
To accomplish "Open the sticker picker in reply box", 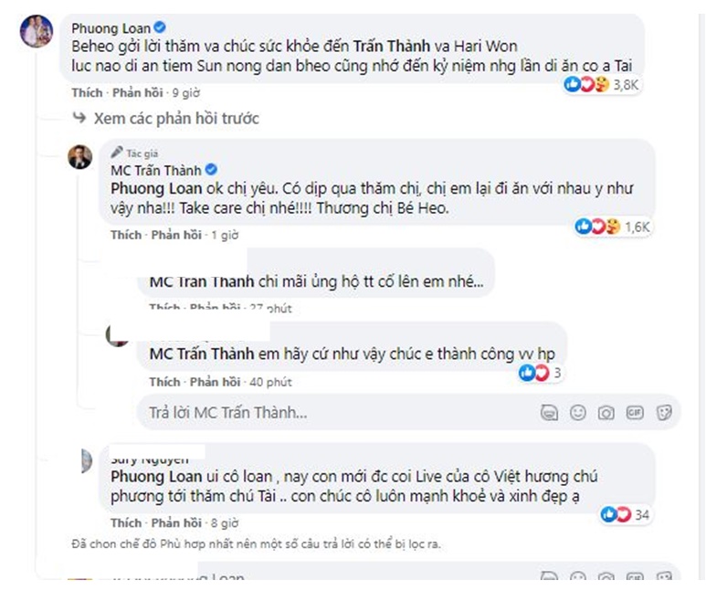I will click(663, 412).
